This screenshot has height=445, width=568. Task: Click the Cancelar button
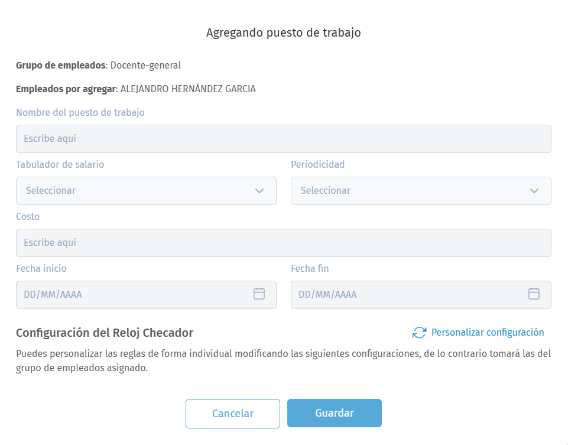pyautogui.click(x=232, y=413)
